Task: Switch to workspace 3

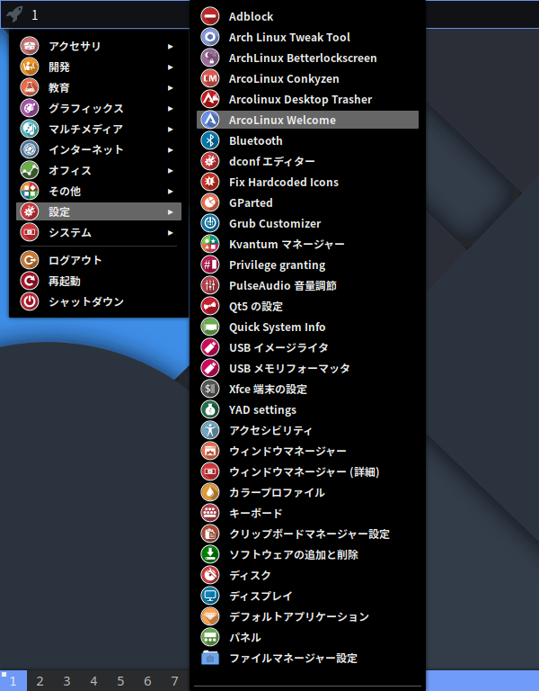Action: point(66,681)
